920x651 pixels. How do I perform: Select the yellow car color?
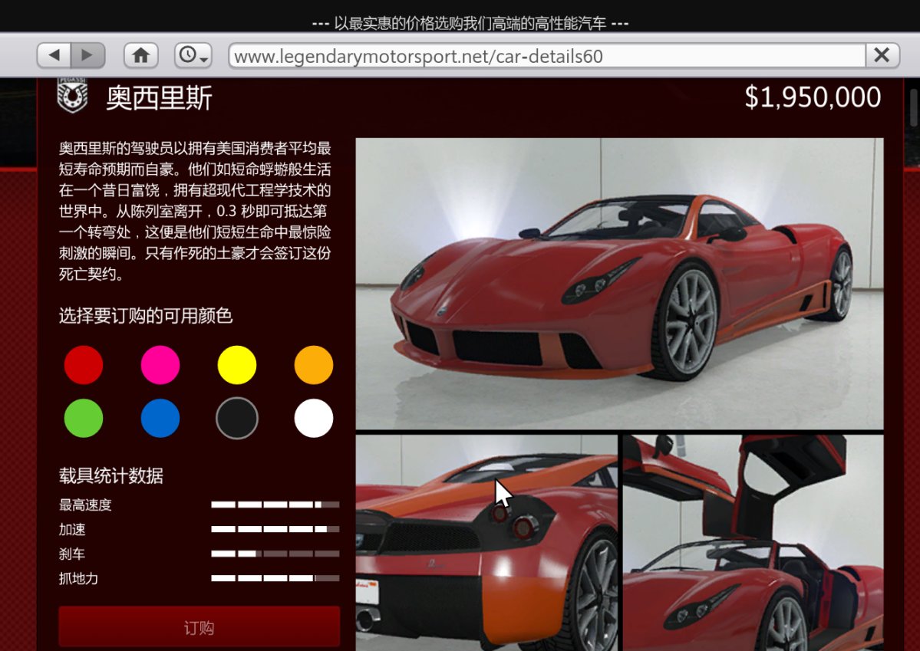[237, 365]
